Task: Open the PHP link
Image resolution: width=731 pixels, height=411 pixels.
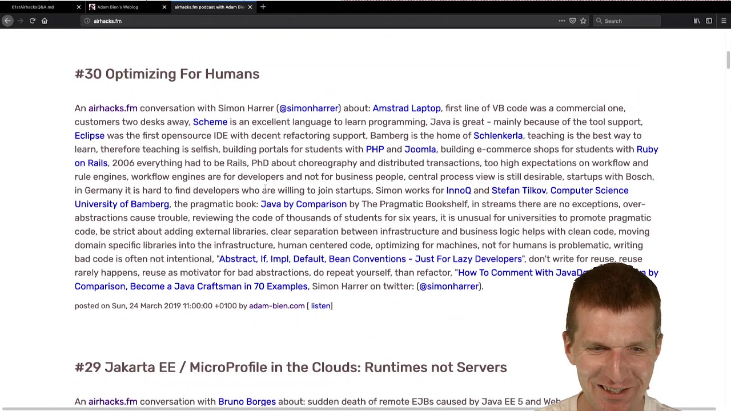Action: pyautogui.click(x=375, y=149)
